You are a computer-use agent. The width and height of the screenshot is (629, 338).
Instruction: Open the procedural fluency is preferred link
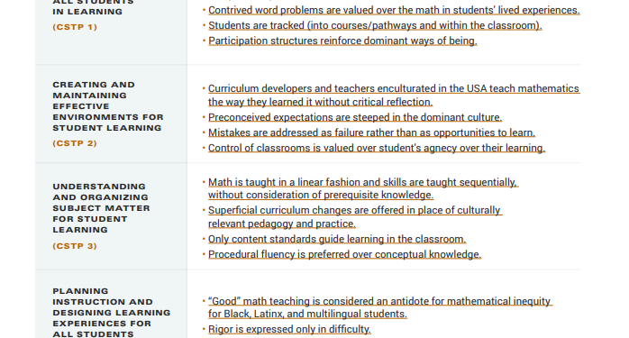click(x=344, y=254)
